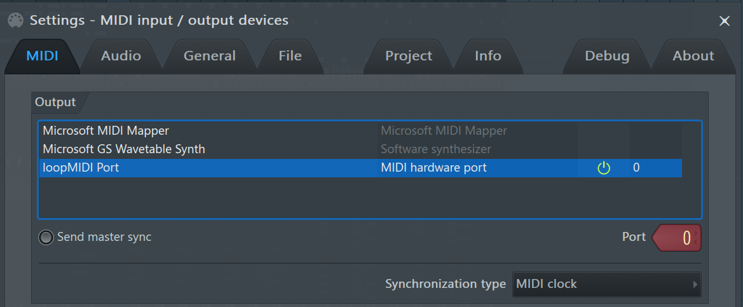Click port number 0 in loopMIDI row

point(636,168)
